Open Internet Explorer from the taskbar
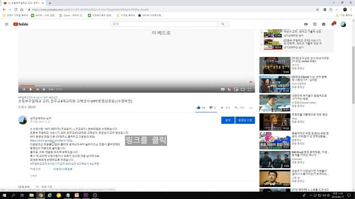The image size is (355, 199). click(x=49, y=195)
